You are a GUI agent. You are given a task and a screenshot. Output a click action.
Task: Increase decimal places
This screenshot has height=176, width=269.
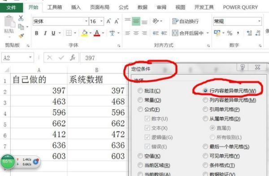pos(249,33)
